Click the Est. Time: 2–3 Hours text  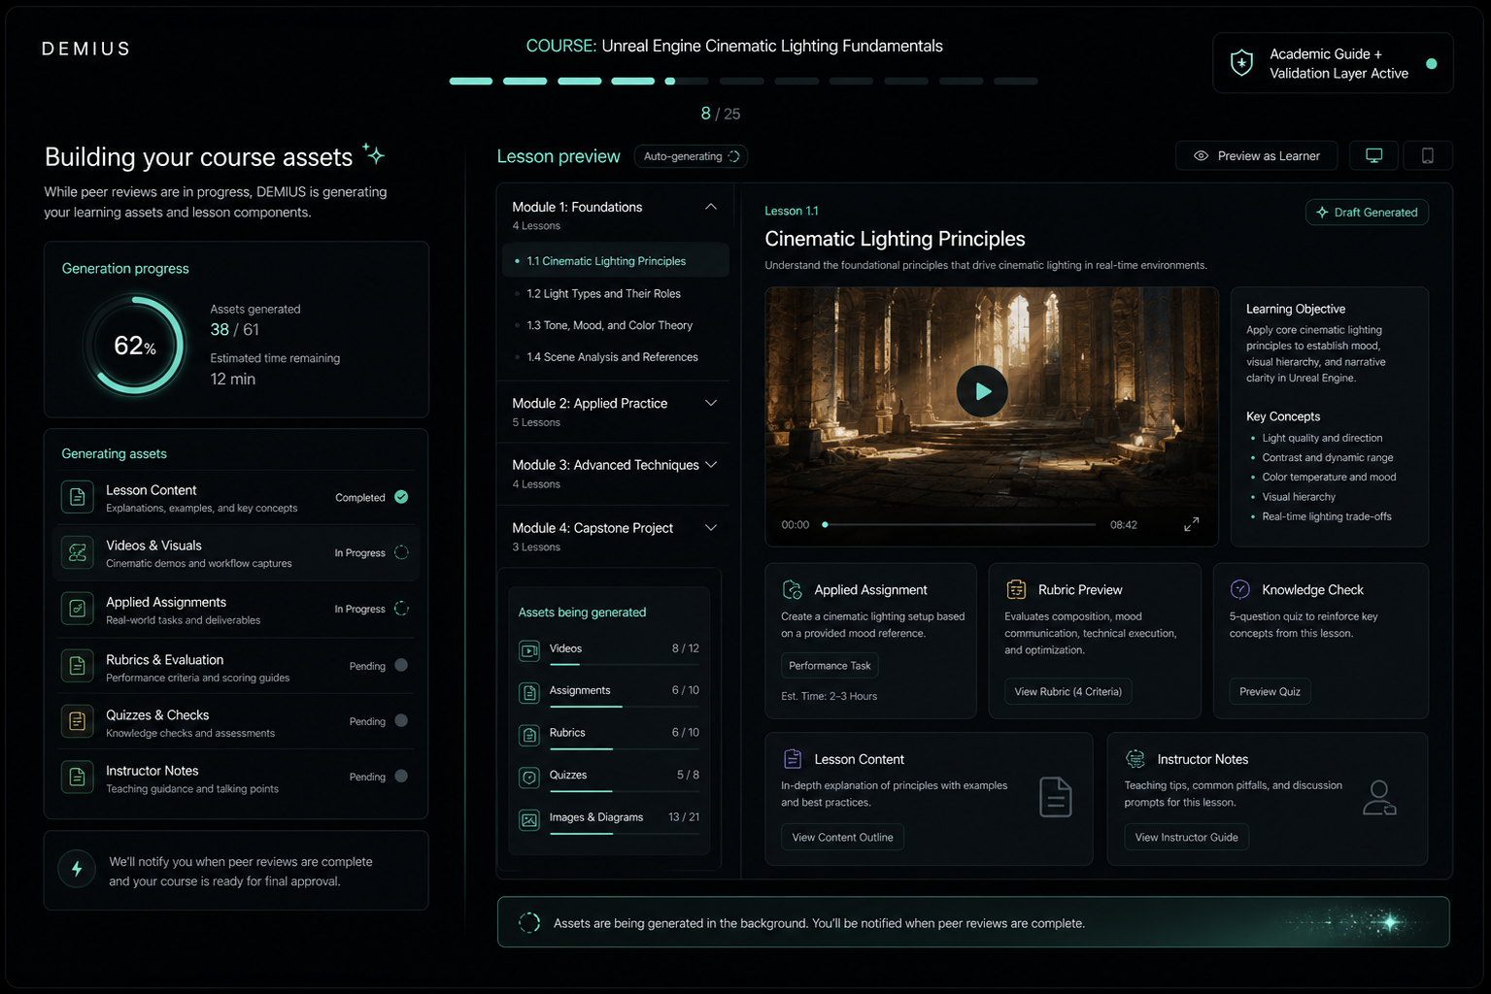point(830,696)
